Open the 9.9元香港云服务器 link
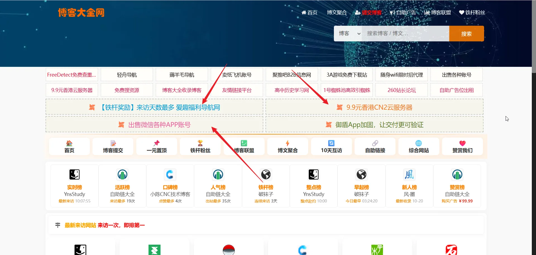Image resolution: width=536 pixels, height=255 pixels. [72, 90]
